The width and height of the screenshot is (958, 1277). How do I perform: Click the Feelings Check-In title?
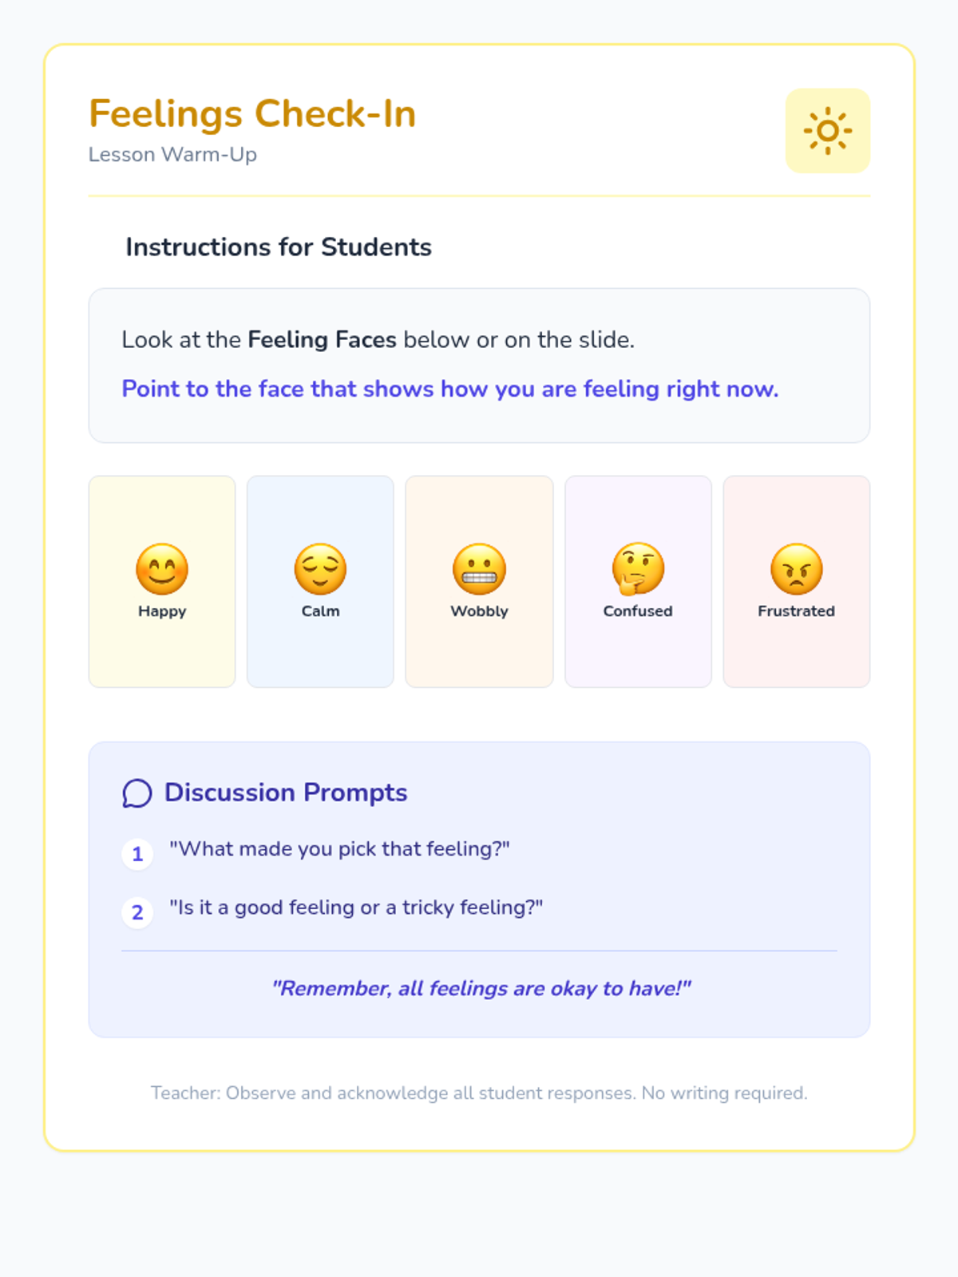[252, 113]
